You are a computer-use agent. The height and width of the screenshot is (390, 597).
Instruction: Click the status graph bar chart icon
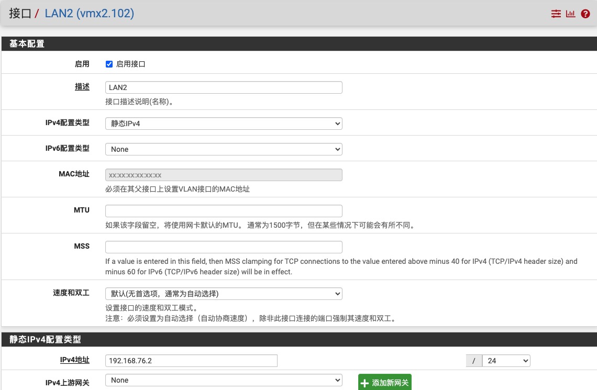pyautogui.click(x=570, y=14)
